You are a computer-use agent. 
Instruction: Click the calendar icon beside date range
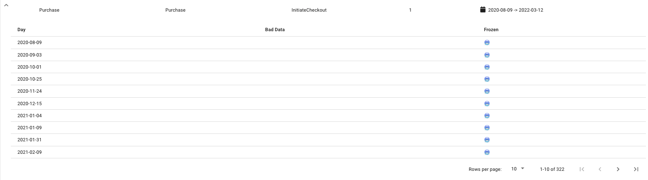pos(483,10)
